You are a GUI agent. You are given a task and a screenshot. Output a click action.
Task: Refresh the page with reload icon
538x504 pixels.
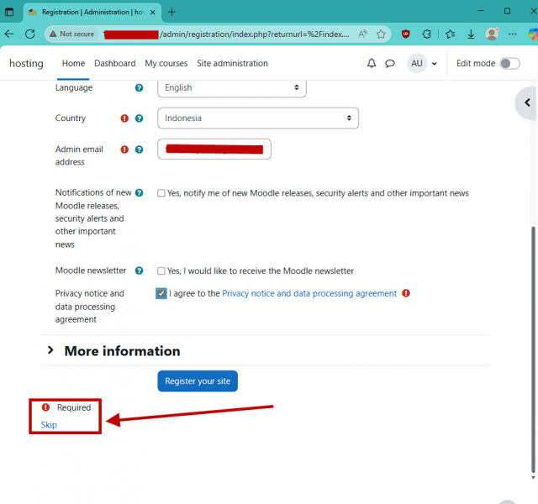pos(30,34)
